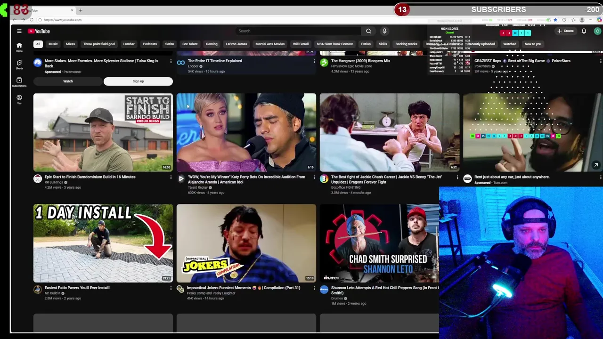Click the YouTube logo

pos(39,31)
